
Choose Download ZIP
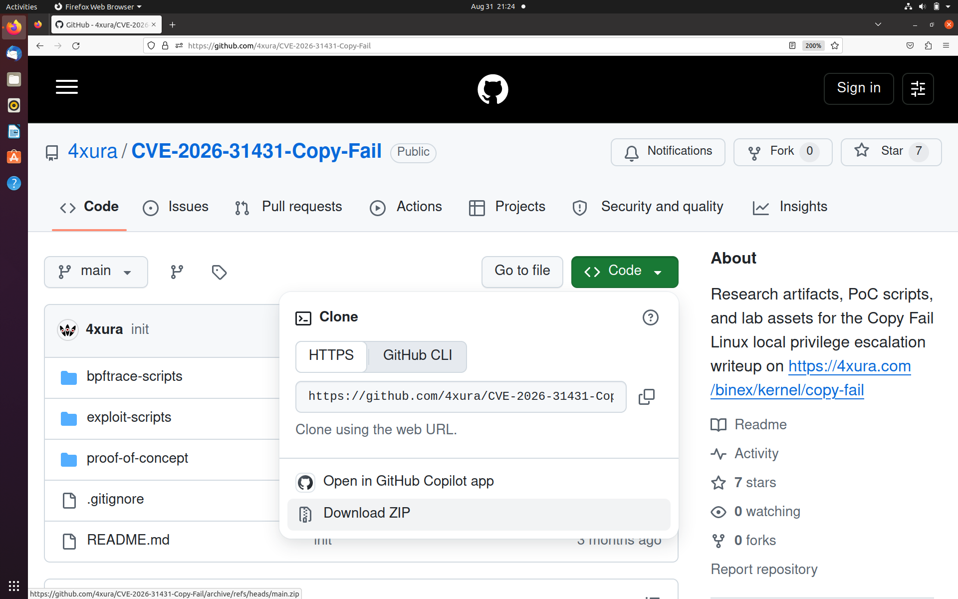(479, 514)
